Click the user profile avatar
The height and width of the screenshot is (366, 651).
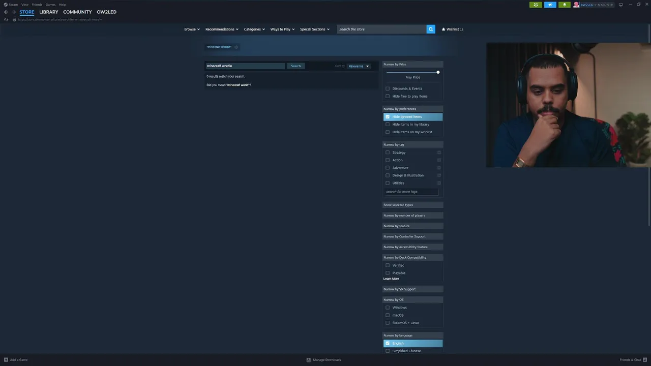(x=576, y=5)
